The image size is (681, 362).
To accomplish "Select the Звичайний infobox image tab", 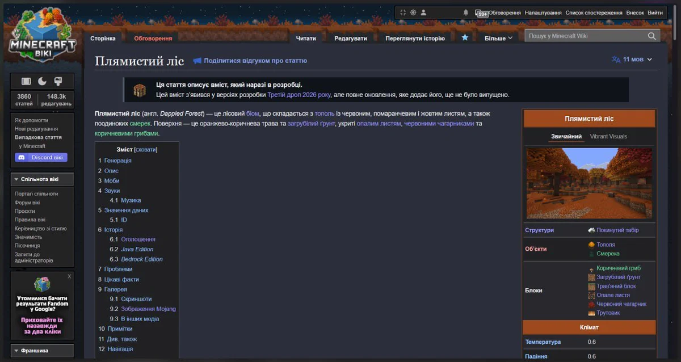I will (x=566, y=137).
